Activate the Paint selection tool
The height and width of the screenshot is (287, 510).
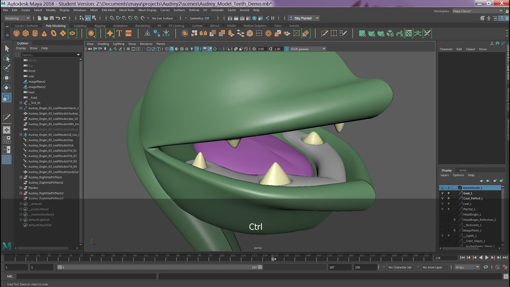[7, 68]
